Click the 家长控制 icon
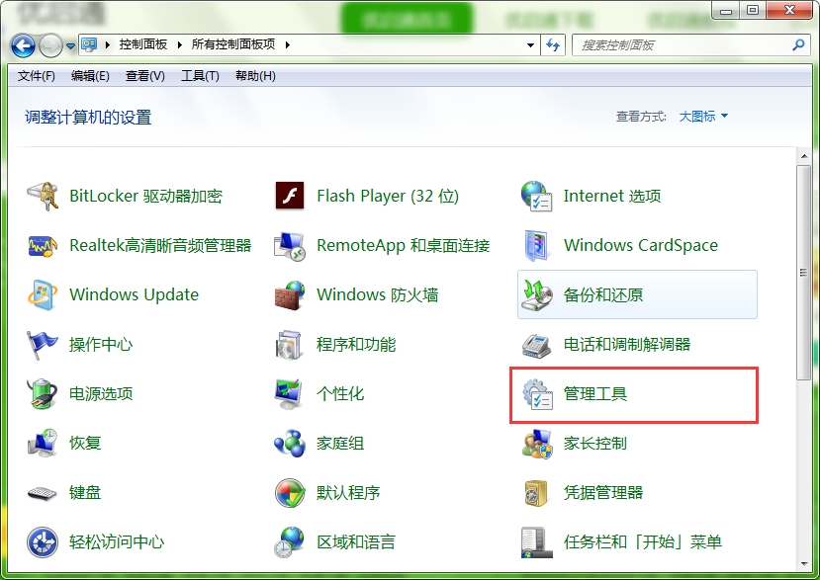820x580 pixels. (536, 443)
